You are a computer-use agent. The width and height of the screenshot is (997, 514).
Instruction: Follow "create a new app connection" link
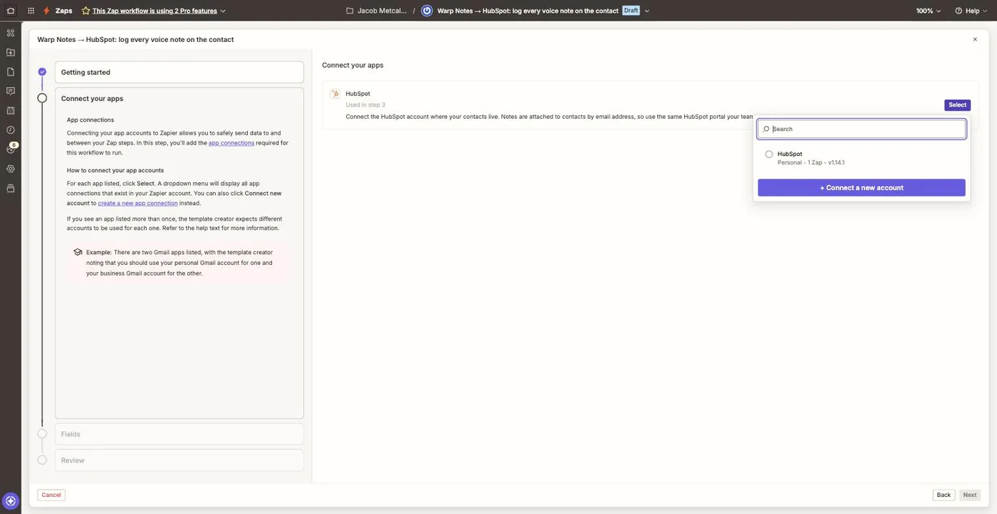tap(138, 203)
